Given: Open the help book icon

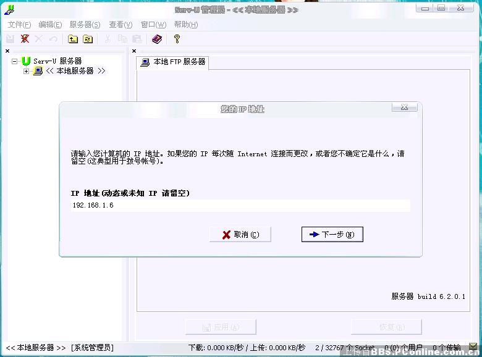Looking at the screenshot, I should pos(157,39).
